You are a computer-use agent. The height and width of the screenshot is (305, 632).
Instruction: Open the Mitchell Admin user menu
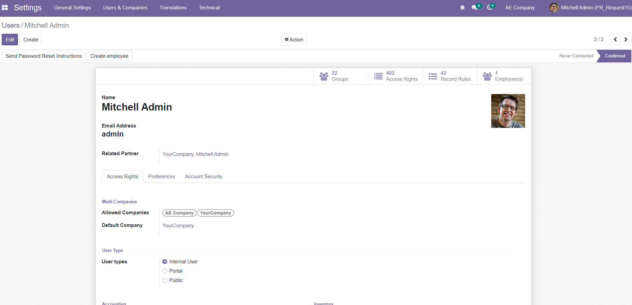590,7
